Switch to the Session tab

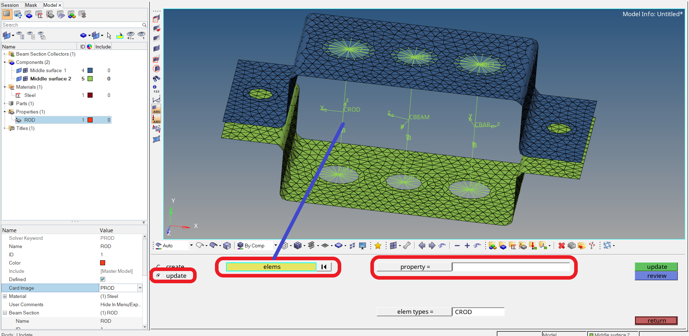point(10,5)
